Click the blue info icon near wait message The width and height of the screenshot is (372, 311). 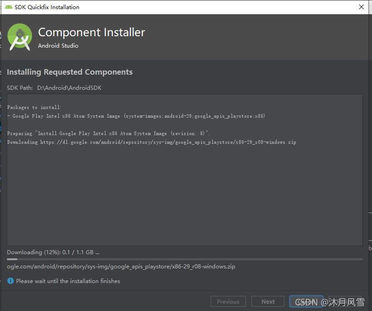pos(11,281)
